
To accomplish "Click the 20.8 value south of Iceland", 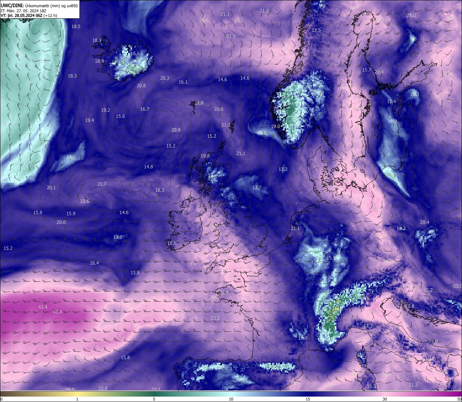I will [x=141, y=85].
